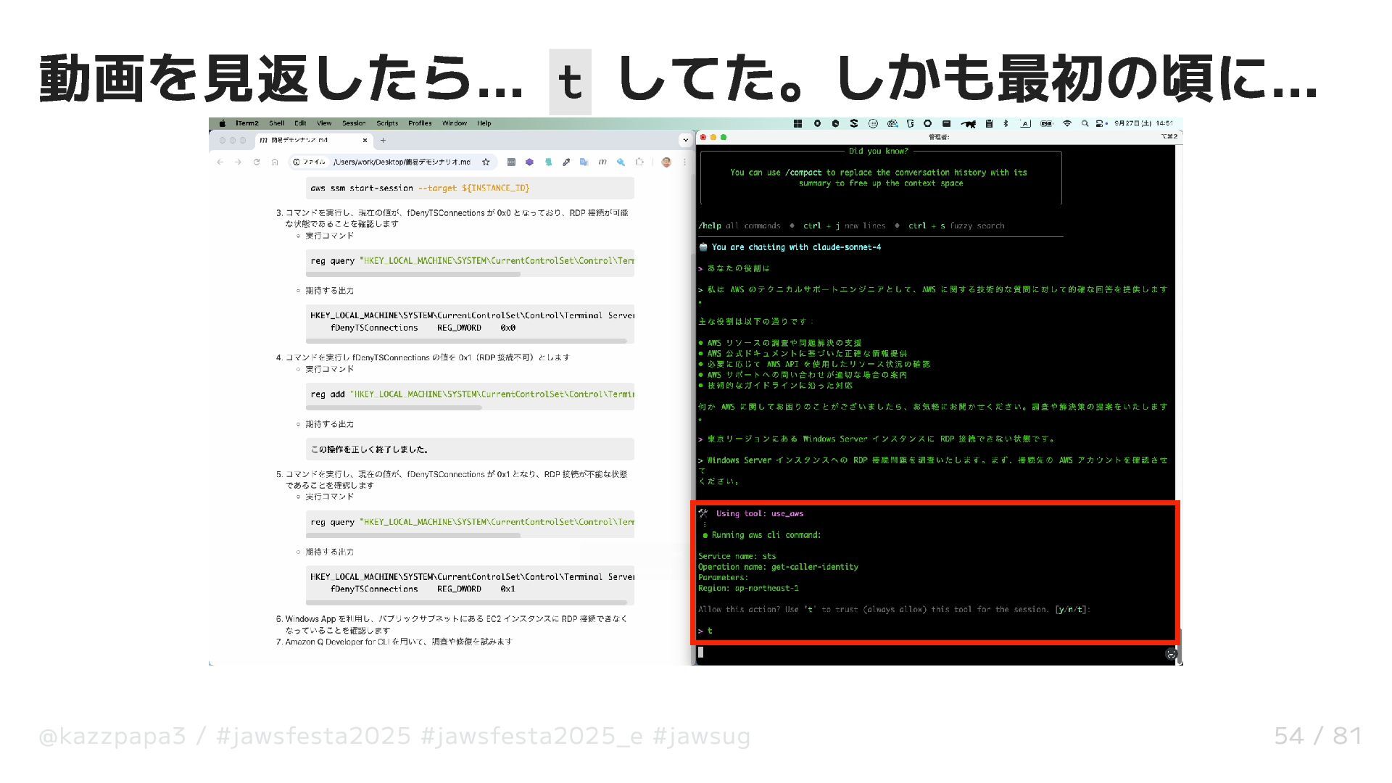
Task: Close the 簡易デモシナリオ.md tab
Action: [365, 141]
